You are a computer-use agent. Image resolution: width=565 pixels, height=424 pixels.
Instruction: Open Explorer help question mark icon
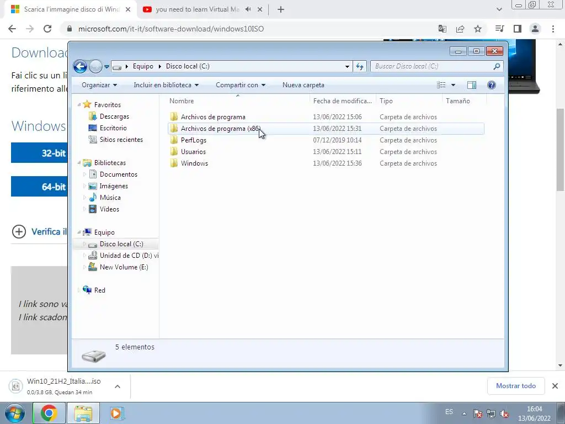[491, 85]
